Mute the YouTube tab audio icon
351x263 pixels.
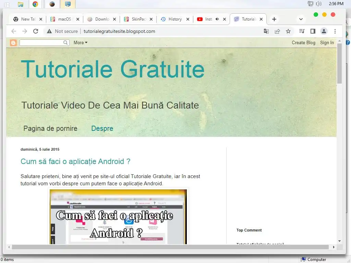(217, 19)
